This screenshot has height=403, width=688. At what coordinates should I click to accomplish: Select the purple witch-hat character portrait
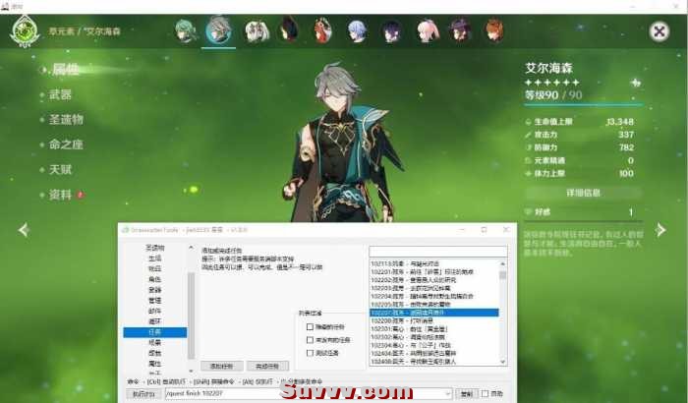tap(460, 30)
